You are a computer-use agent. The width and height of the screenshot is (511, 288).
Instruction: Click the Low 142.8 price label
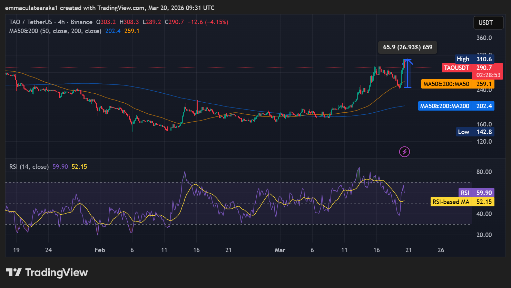click(474, 132)
